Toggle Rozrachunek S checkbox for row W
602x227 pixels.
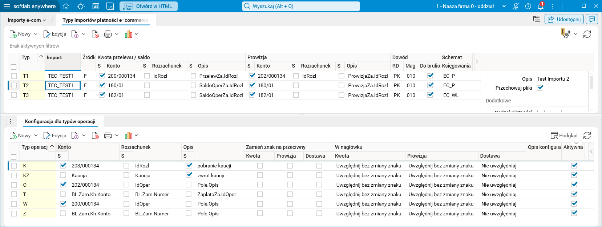point(126,204)
